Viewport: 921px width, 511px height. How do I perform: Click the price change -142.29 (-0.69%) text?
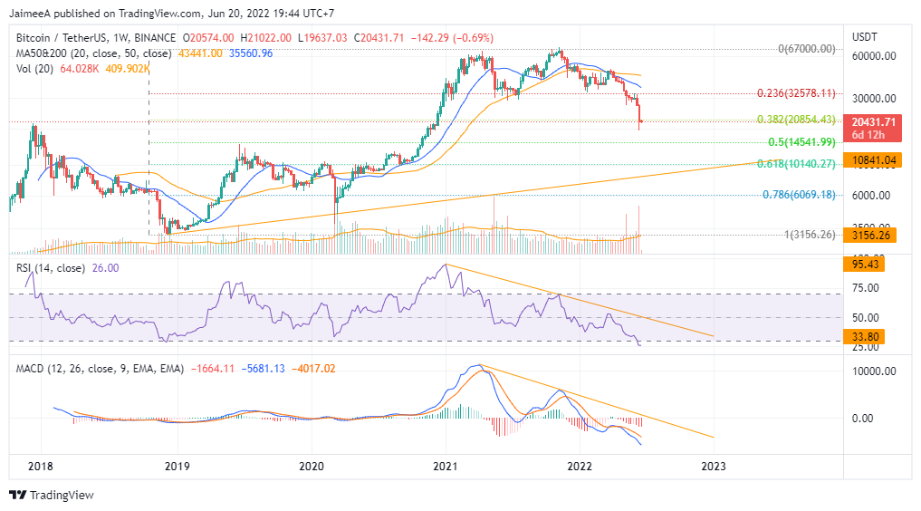[452, 37]
